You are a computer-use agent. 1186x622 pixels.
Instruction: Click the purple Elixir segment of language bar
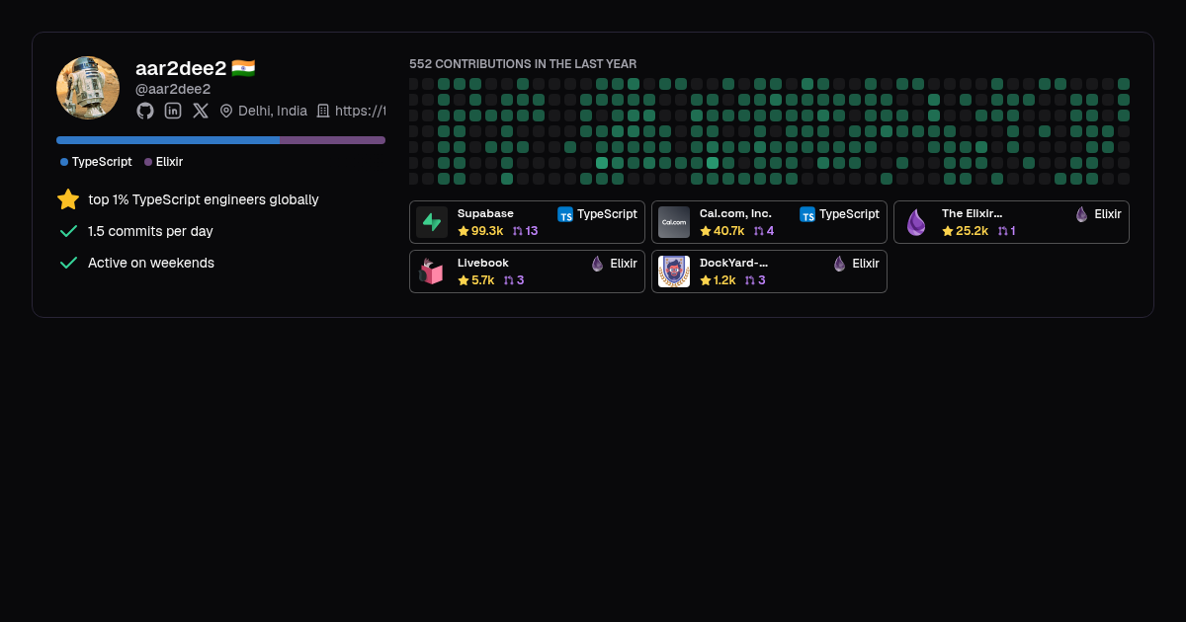point(332,140)
